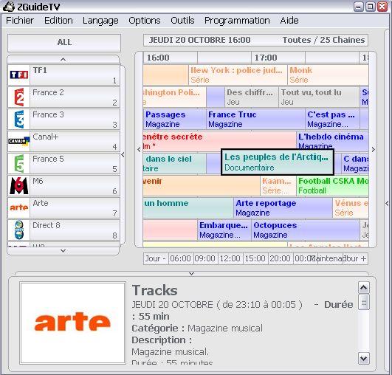Move program grid to later time

(373, 150)
